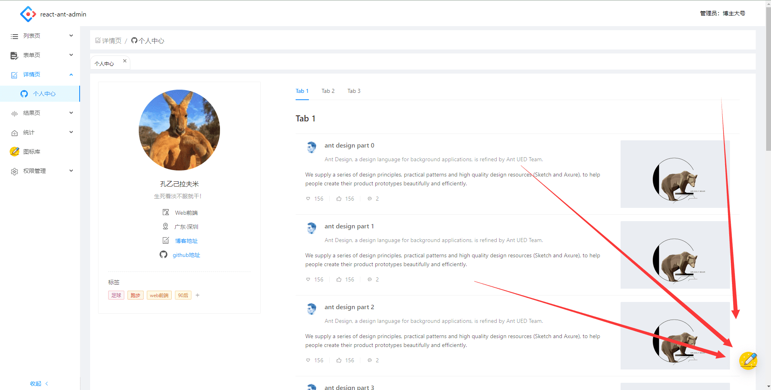Screen dimensions: 771x390
Task: Click the edit icon before 详情页 breadcrumb
Action: [x=98, y=40]
